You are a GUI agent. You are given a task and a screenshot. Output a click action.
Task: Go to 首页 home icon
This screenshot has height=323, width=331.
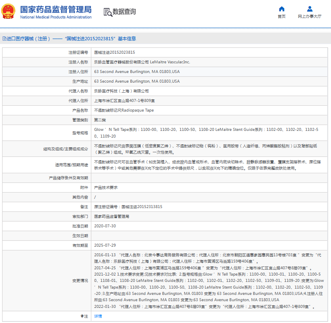click(x=282, y=9)
